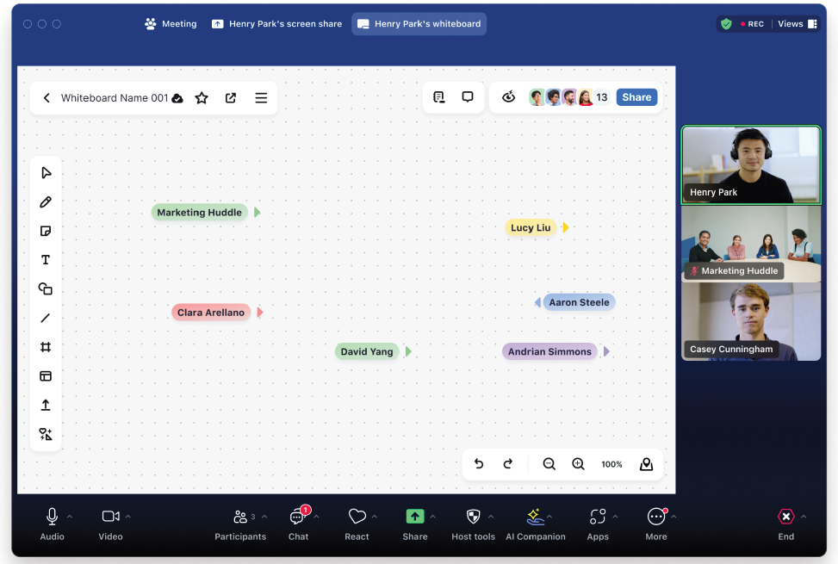Toggle the laser pointer eye icon
The width and height of the screenshot is (838, 564).
pos(509,97)
